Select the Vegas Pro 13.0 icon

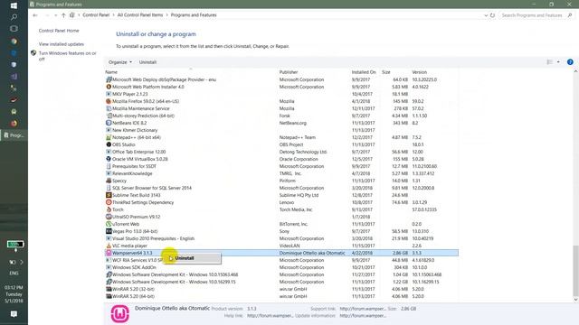coord(109,231)
